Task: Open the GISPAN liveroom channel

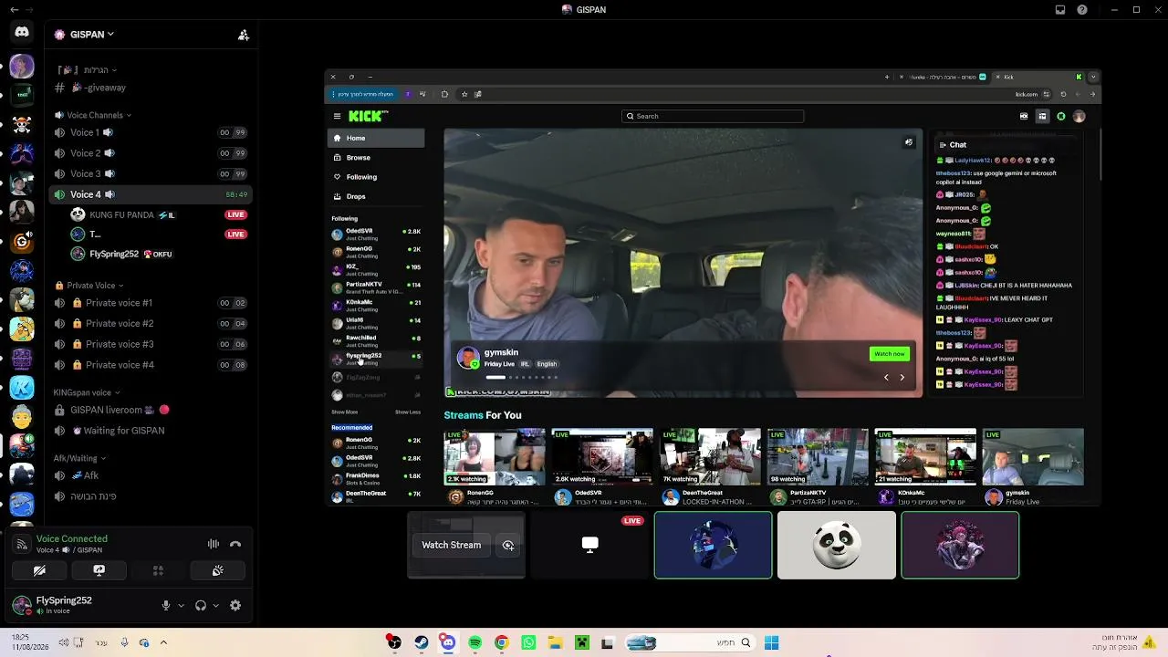Action: coord(149,410)
